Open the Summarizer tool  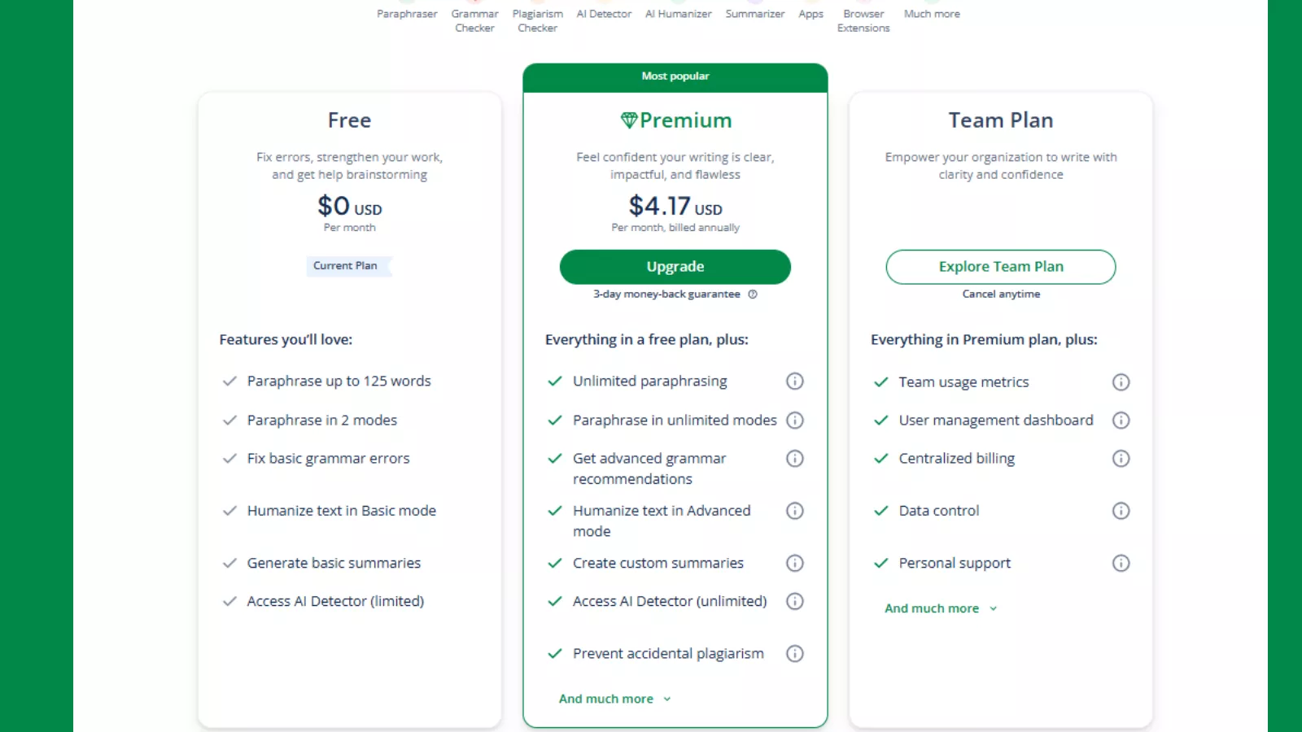pyautogui.click(x=754, y=13)
